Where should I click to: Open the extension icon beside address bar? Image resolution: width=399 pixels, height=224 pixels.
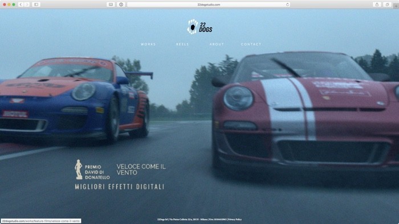[x=121, y=5]
